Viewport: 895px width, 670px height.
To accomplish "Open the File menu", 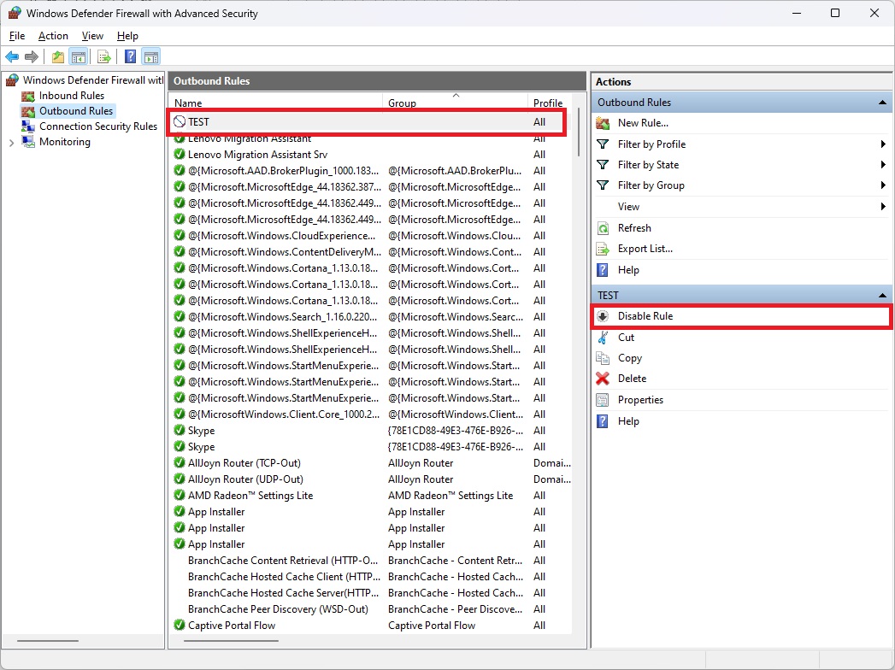I will tap(17, 35).
